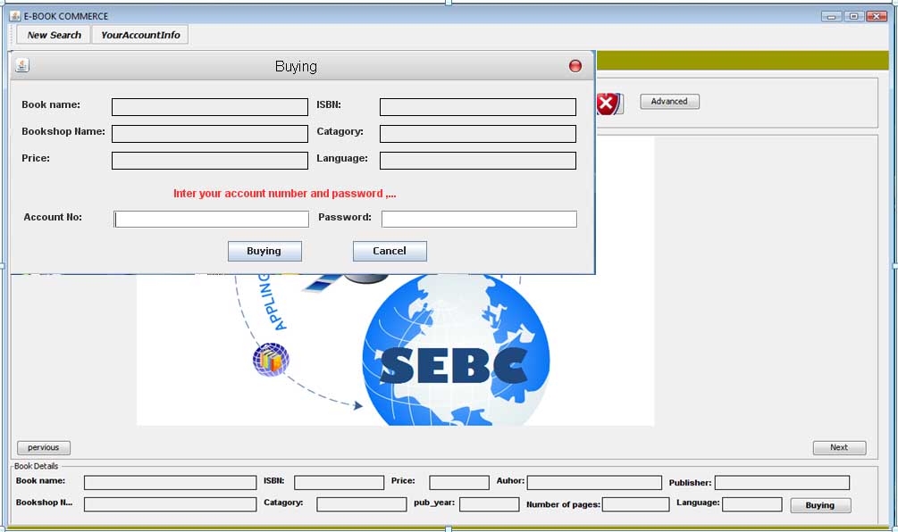The width and height of the screenshot is (898, 532).
Task: Maximize the E-BOOK COMMERCE window
Action: [854, 16]
